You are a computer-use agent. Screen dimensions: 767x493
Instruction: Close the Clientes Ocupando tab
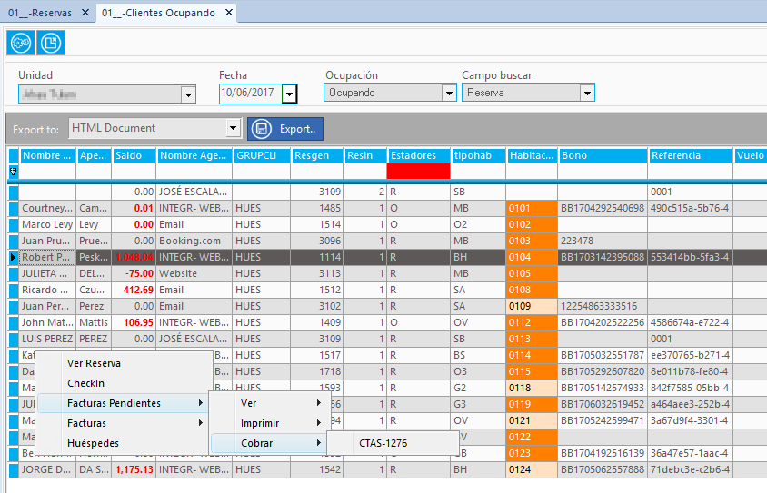click(x=229, y=12)
